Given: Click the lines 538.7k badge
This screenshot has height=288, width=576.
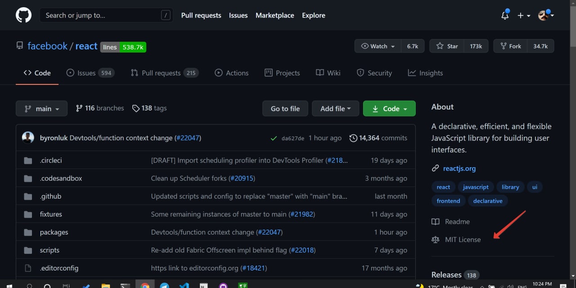Looking at the screenshot, I should (123, 47).
